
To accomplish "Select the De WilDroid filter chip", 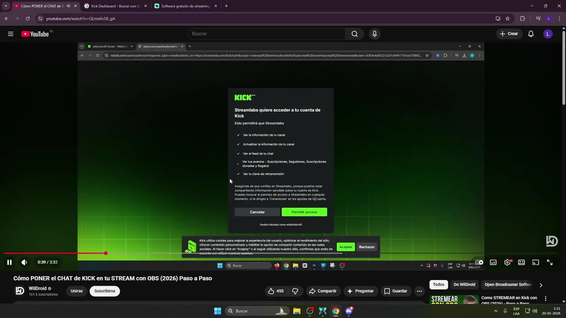I will [x=464, y=284].
